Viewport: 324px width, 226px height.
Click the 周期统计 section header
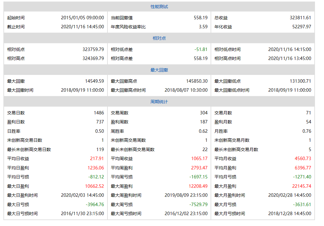click(x=159, y=102)
